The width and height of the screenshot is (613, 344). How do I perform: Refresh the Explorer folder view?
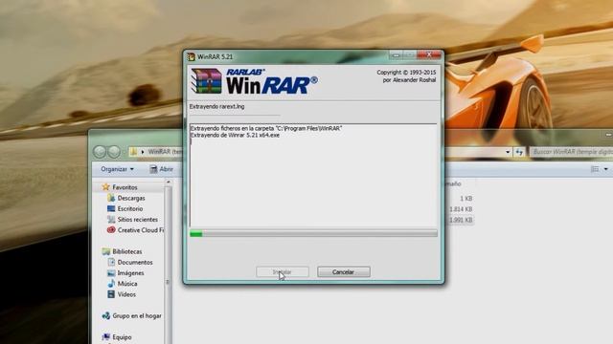tap(519, 152)
